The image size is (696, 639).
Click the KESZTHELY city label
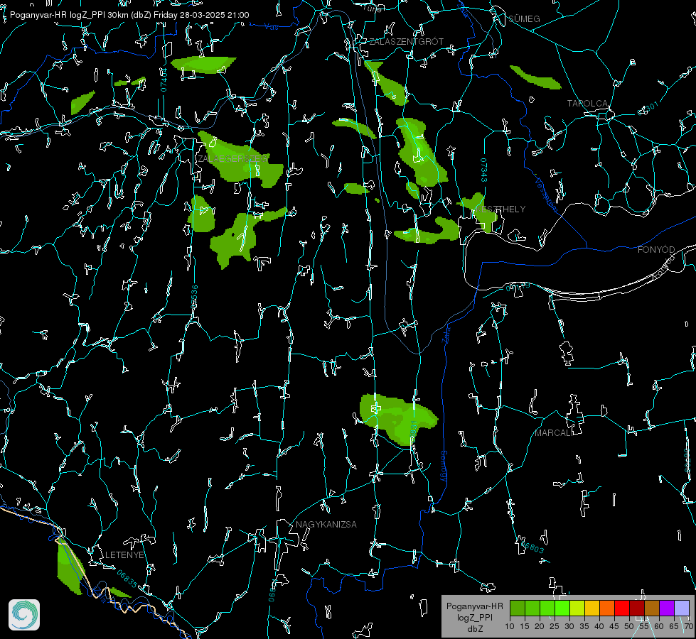pyautogui.click(x=500, y=209)
